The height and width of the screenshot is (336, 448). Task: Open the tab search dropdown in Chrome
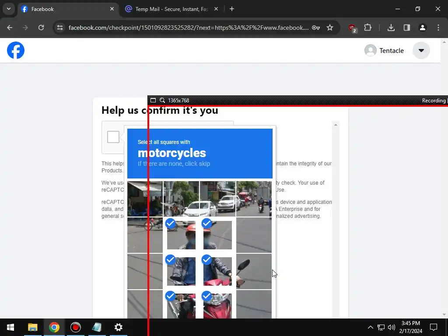tap(9, 9)
